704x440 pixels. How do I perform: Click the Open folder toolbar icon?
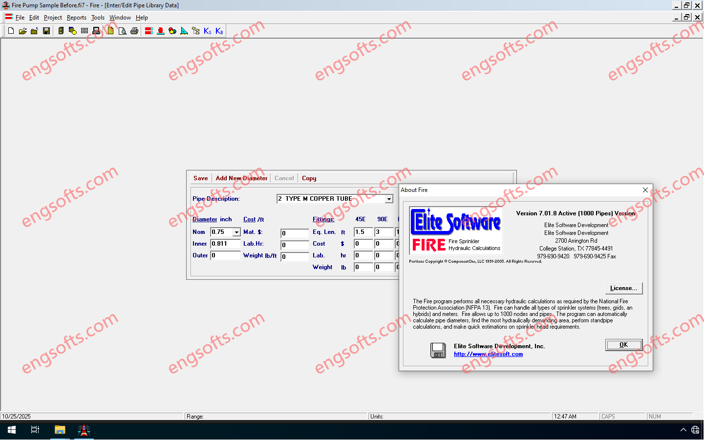point(22,31)
